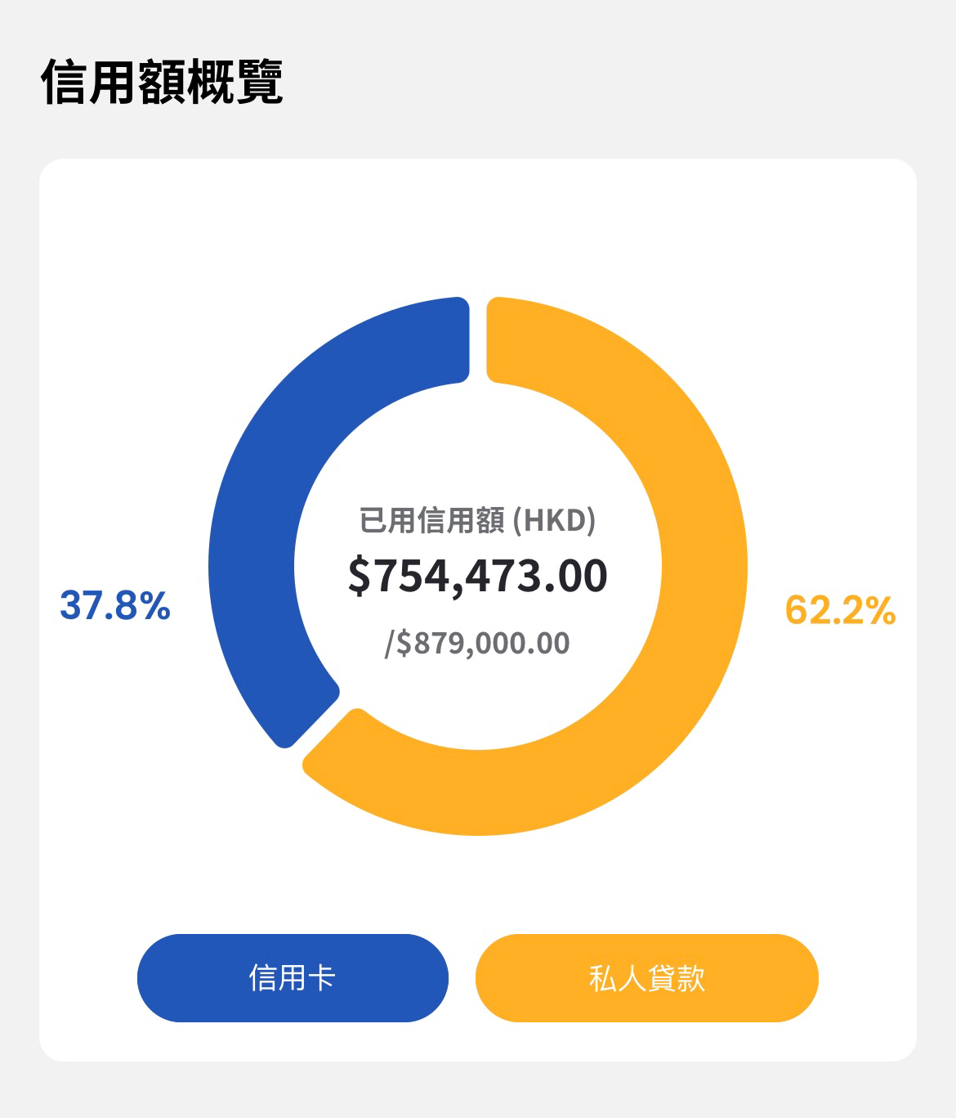This screenshot has width=956, height=1118.
Task: Click the 款 character on the yellow button
Action: point(690,977)
